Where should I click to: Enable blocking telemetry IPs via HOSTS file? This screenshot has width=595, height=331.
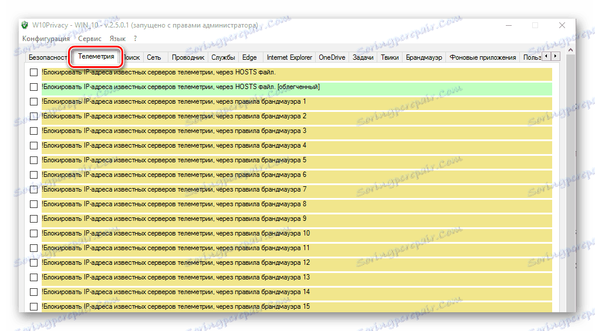[34, 72]
